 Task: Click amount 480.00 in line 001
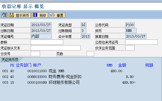(116, 71)
